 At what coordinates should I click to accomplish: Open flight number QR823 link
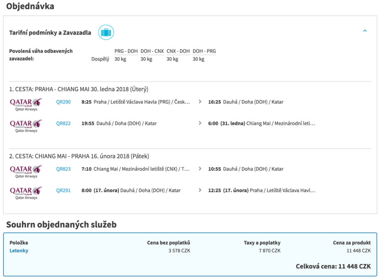63,169
